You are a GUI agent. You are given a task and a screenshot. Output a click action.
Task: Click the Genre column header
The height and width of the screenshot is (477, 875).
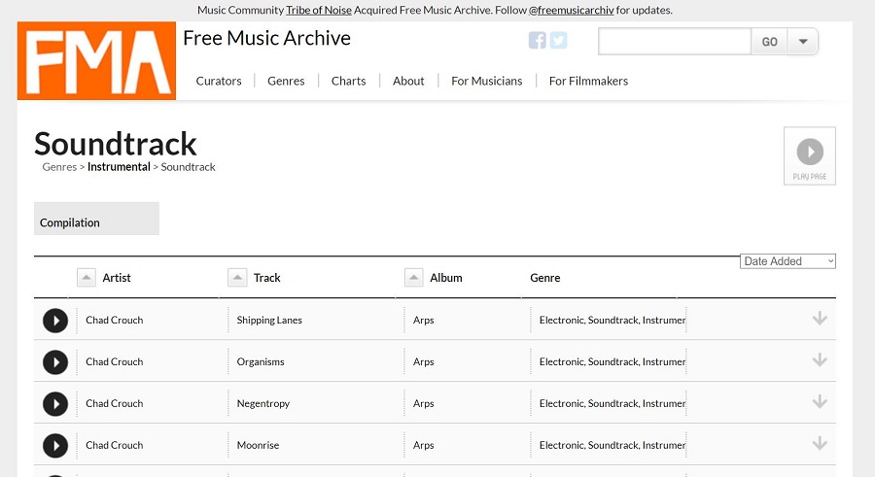[545, 278]
